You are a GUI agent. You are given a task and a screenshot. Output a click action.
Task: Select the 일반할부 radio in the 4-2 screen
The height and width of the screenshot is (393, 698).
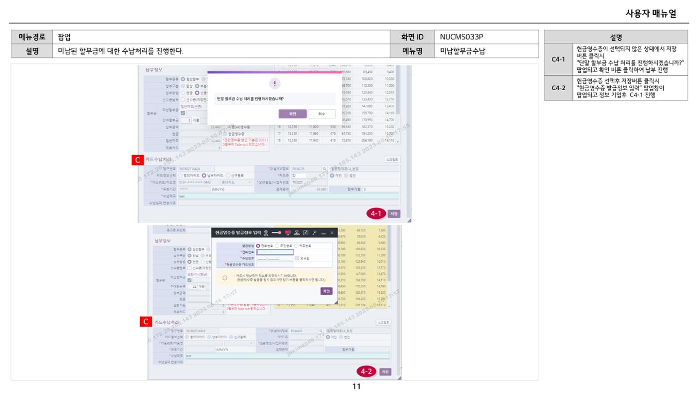tap(189, 249)
